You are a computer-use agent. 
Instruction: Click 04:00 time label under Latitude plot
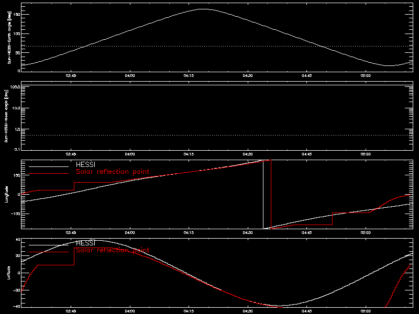[130, 311]
